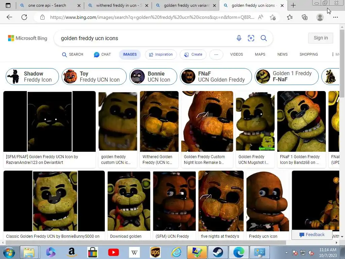Select the IMAGES tab
Viewport: 345px width, 259px height.
coord(130,54)
